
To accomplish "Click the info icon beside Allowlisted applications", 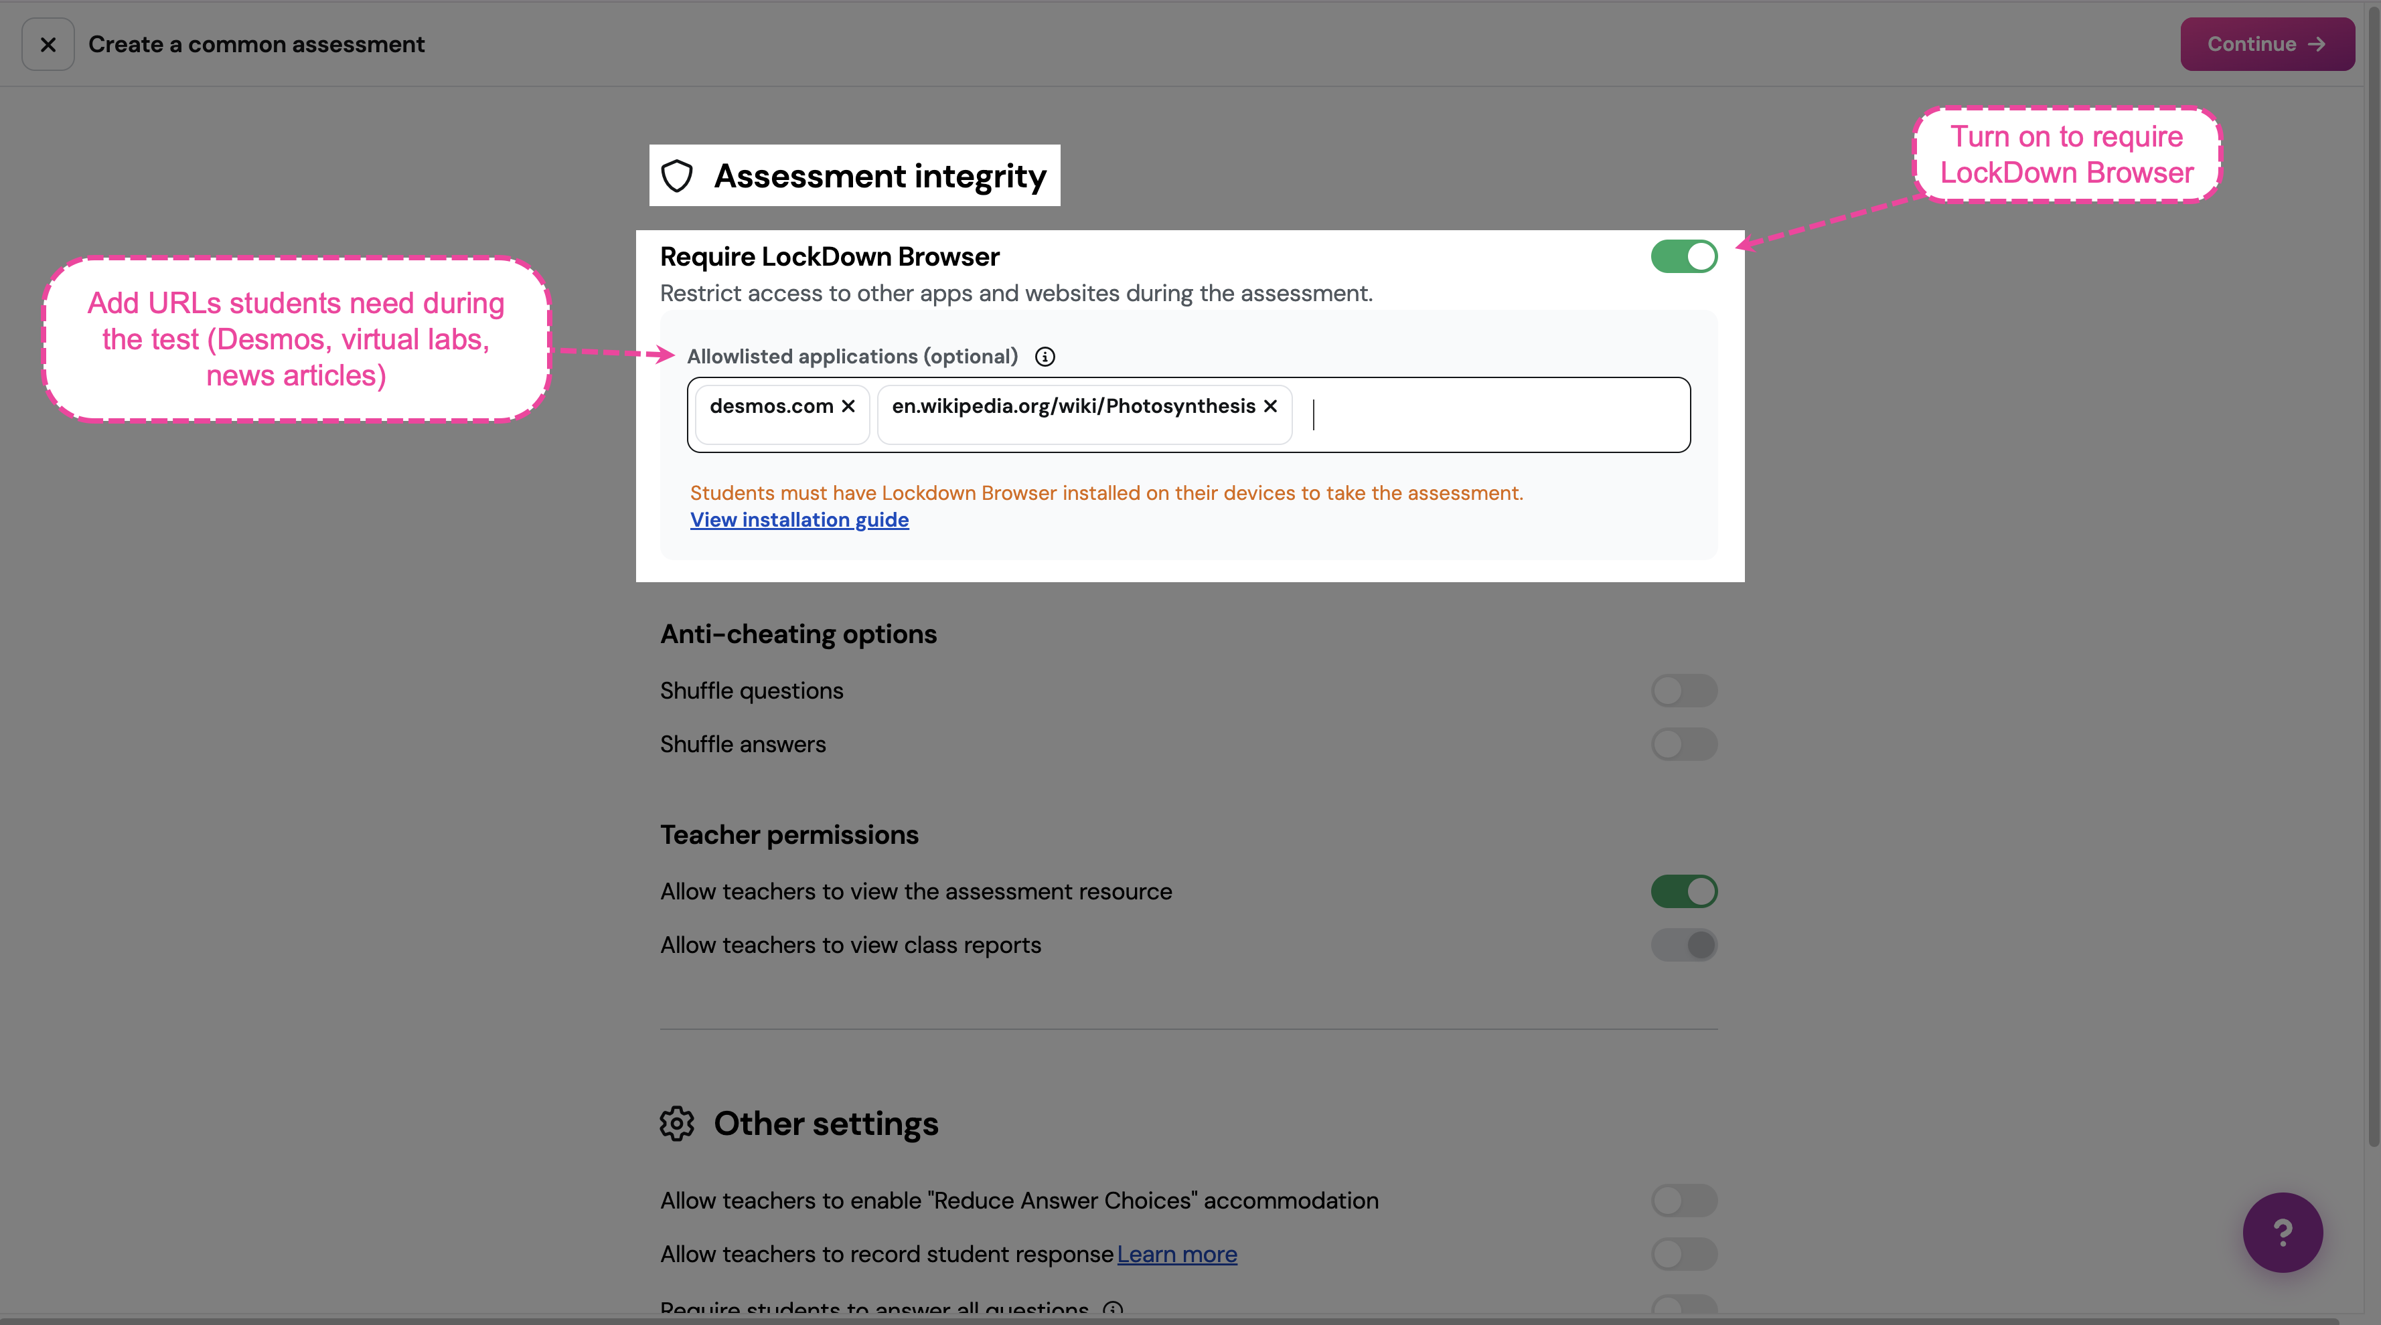I will [1045, 357].
